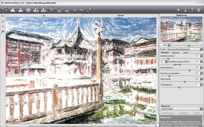Screen dimensions: 204x127
Task: Open an image with the upload icon
Action: [13, 10]
